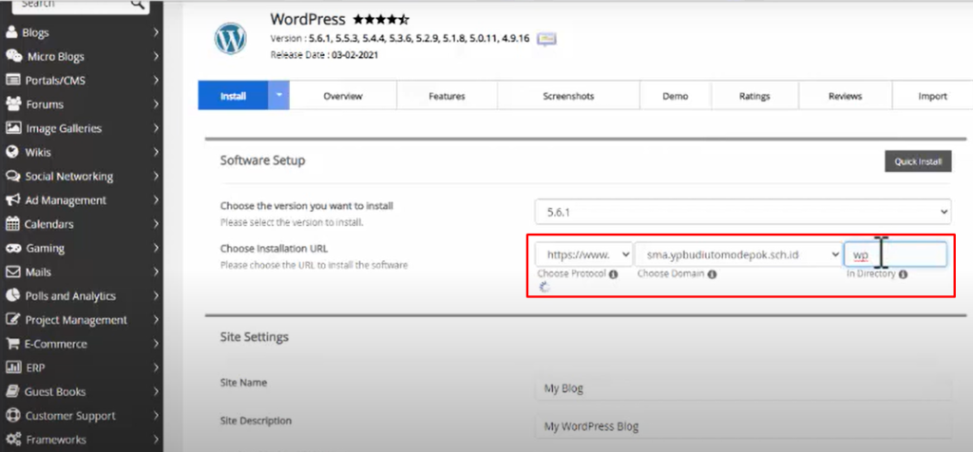Open the Polls and Analytics category

tap(82, 295)
